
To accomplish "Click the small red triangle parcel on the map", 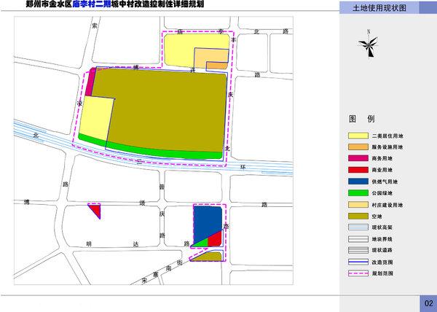I will click(x=96, y=210).
